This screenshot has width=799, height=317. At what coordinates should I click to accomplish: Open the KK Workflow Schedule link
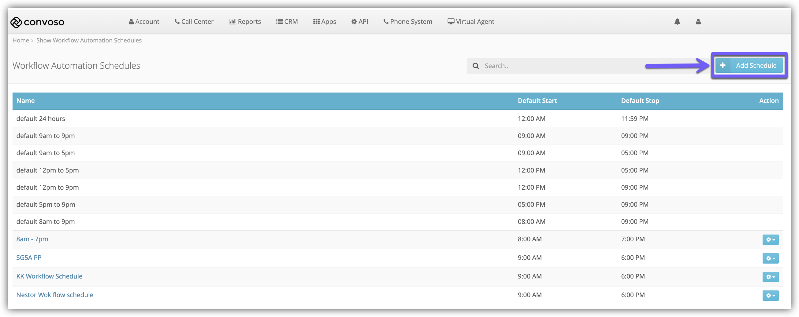click(49, 276)
